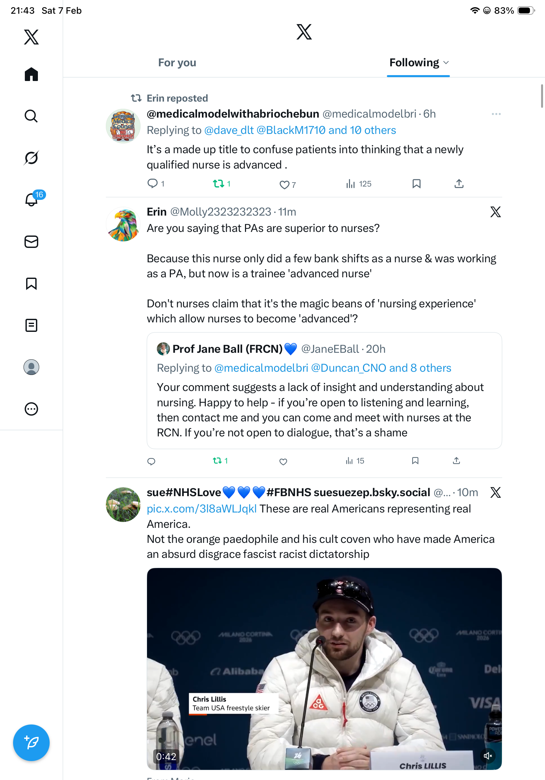This screenshot has width=545, height=780.
Task: Go to Home in the sidebar
Action: (x=31, y=74)
